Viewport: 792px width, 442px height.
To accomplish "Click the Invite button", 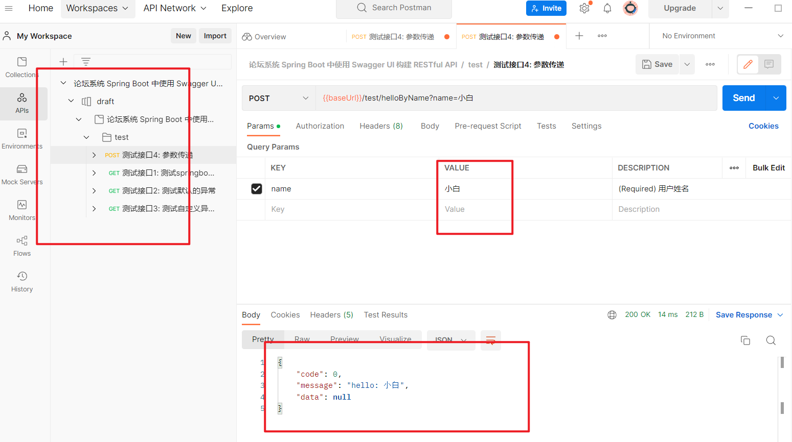I will tap(546, 8).
